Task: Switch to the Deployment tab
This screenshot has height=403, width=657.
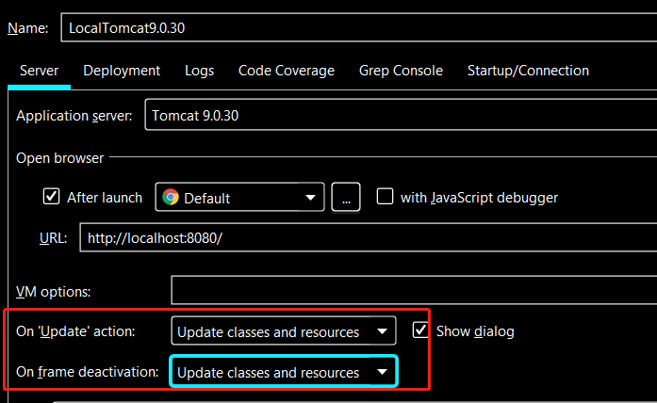Action: click(x=122, y=71)
